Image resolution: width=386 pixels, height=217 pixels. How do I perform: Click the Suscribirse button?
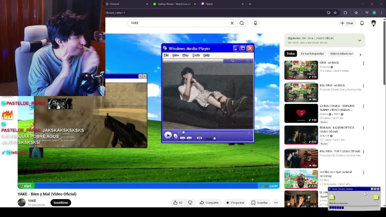click(61, 203)
